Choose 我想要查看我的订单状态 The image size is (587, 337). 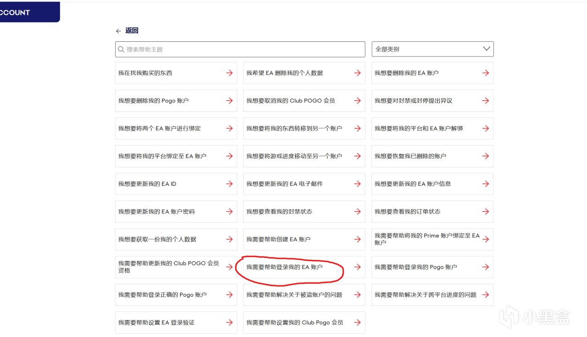(x=432, y=212)
